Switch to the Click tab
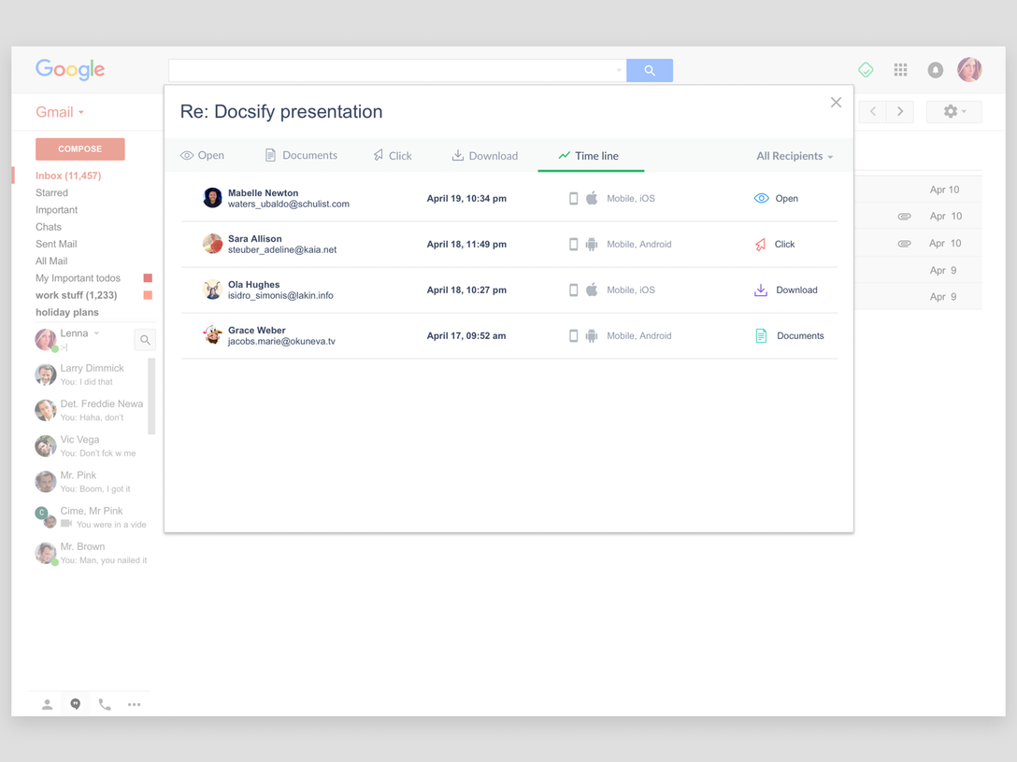1017x762 pixels. pos(393,156)
